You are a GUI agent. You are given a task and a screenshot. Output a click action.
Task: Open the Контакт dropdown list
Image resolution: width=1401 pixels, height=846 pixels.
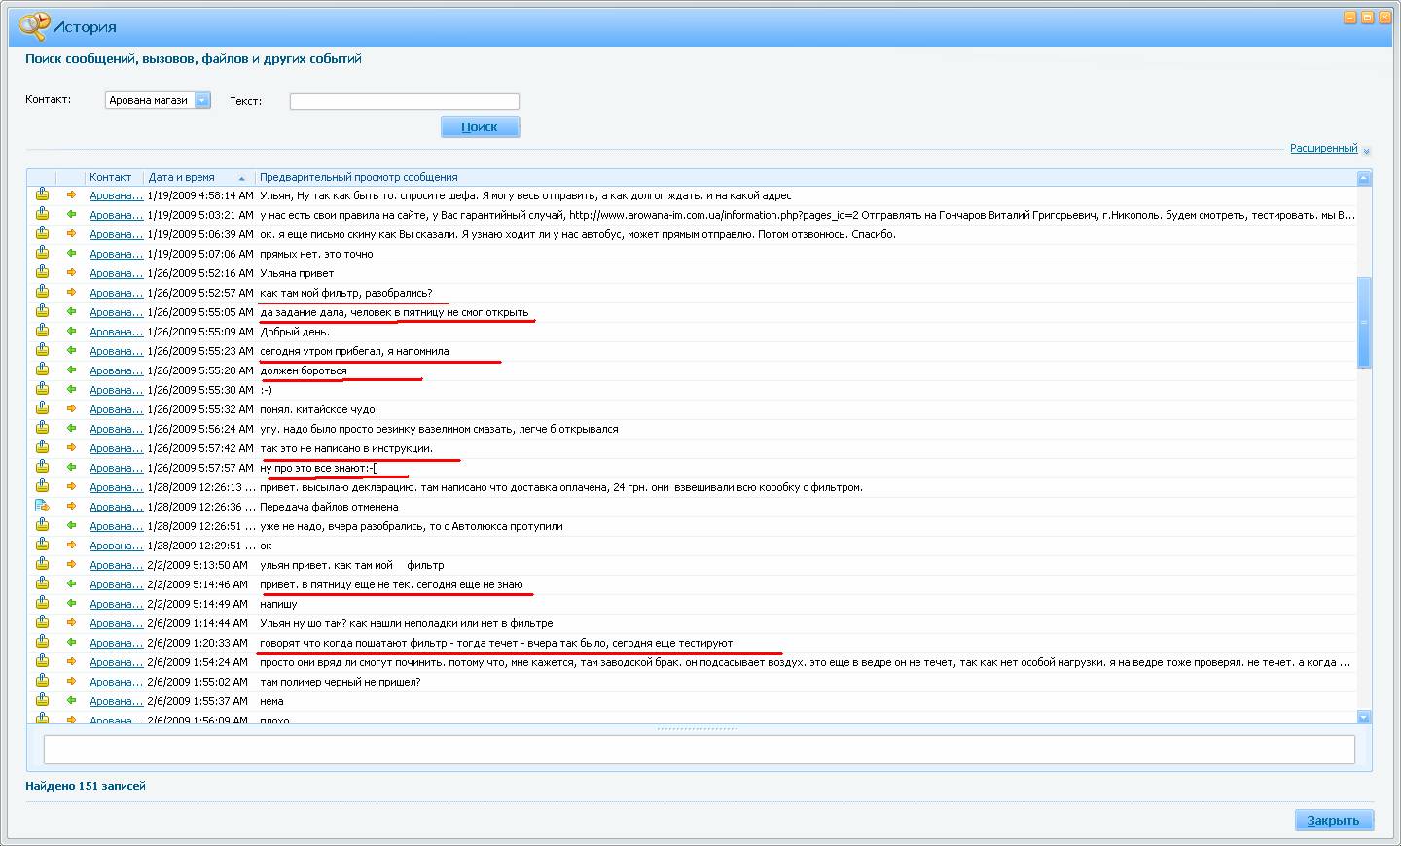[x=201, y=100]
